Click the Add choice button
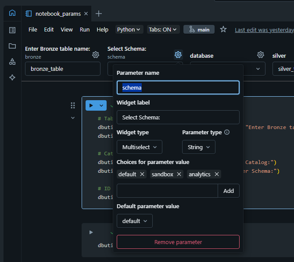 [229, 191]
